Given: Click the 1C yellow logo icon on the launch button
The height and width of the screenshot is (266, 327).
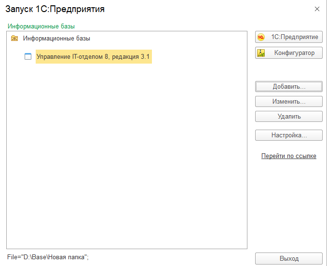Looking at the screenshot, I should click(x=261, y=37).
